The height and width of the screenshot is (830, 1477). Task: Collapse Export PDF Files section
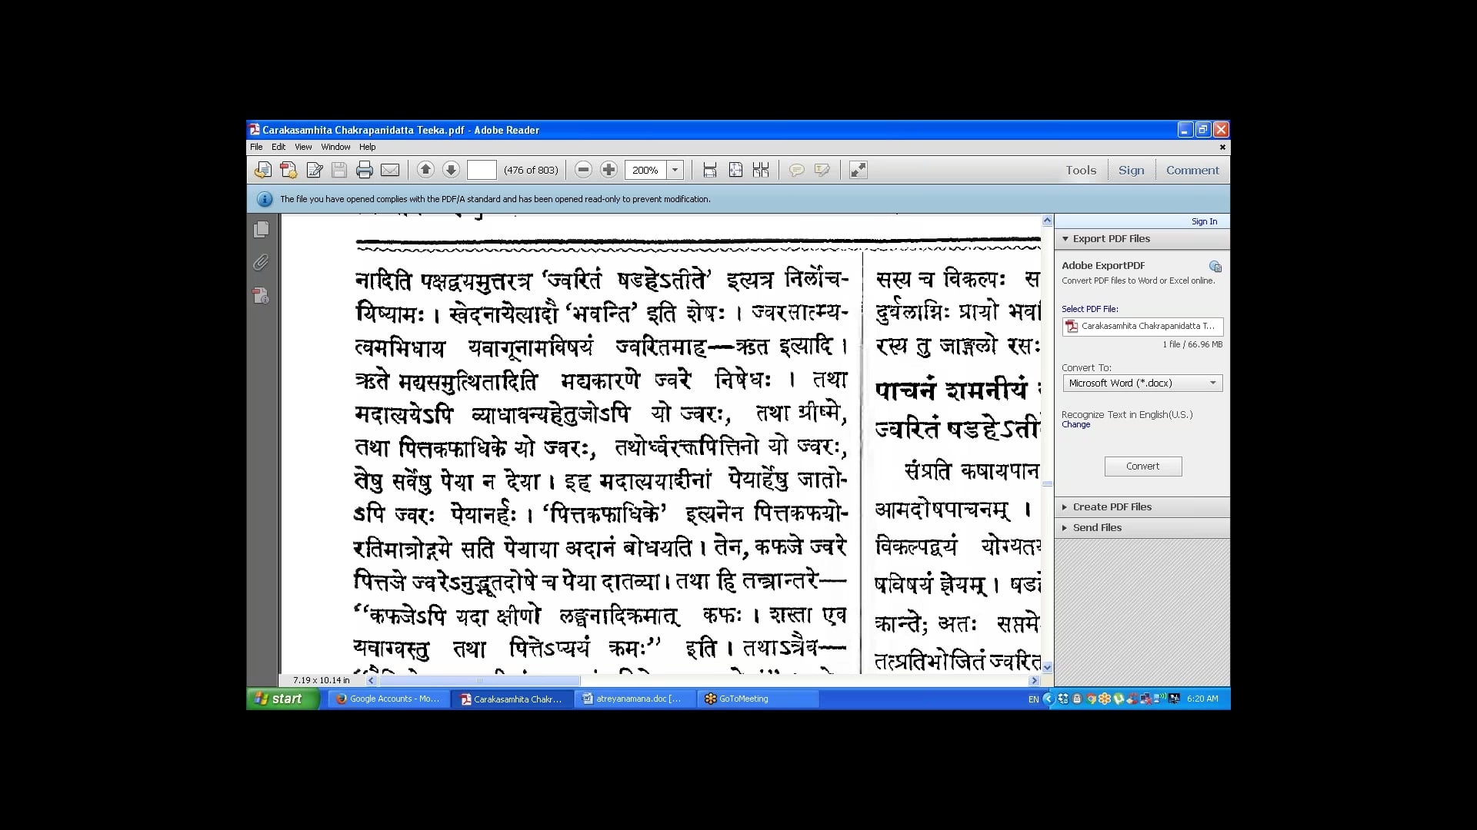coord(1111,239)
